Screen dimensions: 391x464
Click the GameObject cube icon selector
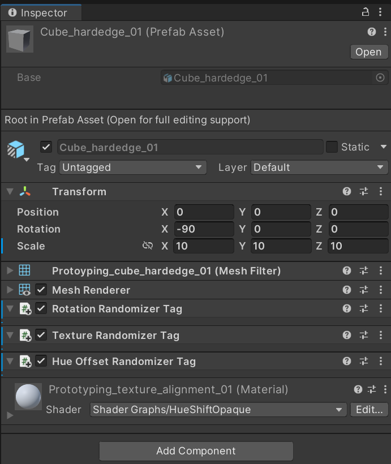(16, 150)
